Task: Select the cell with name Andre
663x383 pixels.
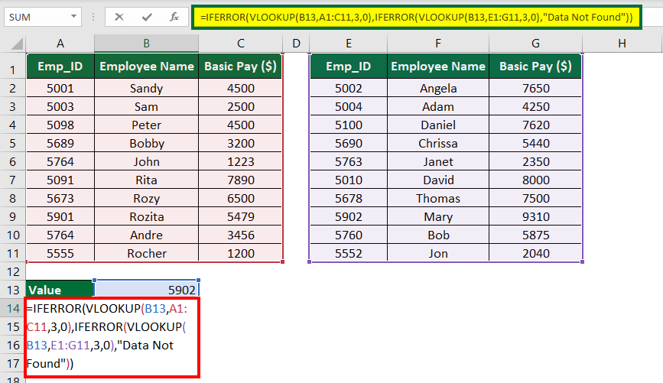Action: [146, 235]
